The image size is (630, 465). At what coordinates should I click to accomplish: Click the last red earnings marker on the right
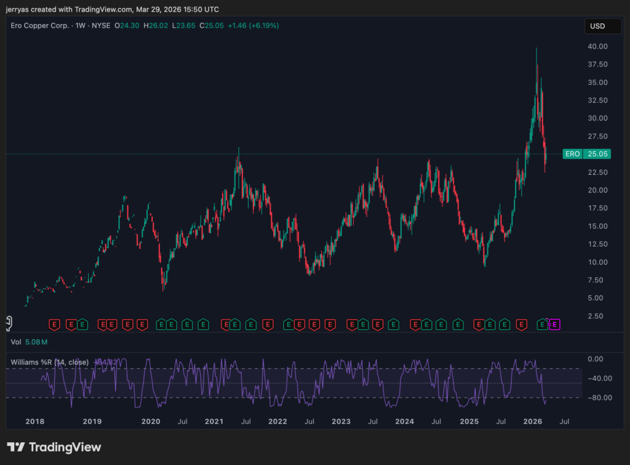coord(522,324)
